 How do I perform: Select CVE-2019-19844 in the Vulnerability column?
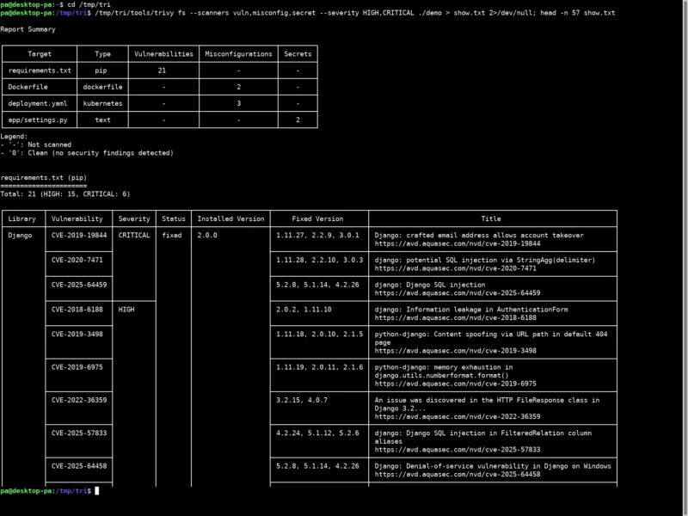tap(79, 235)
